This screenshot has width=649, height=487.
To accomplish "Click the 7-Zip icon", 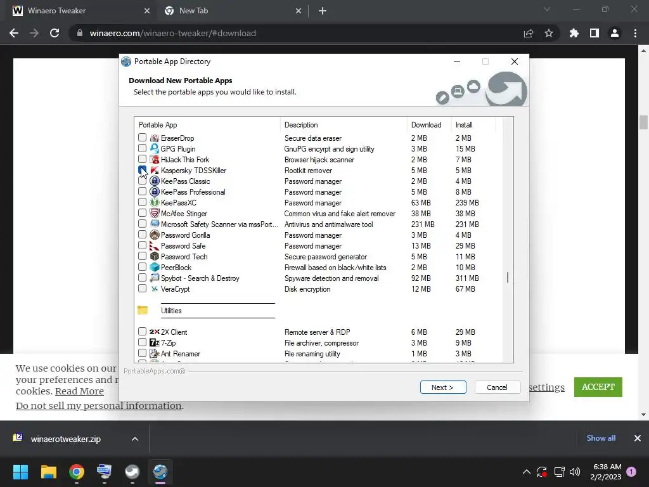I will [155, 342].
